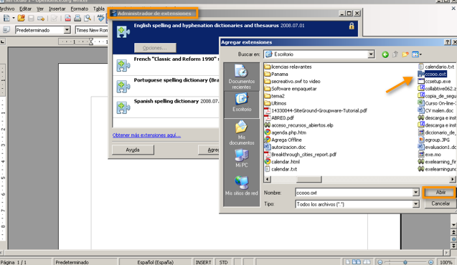
Task: Click the send document by email icon
Action: [x=41, y=19]
